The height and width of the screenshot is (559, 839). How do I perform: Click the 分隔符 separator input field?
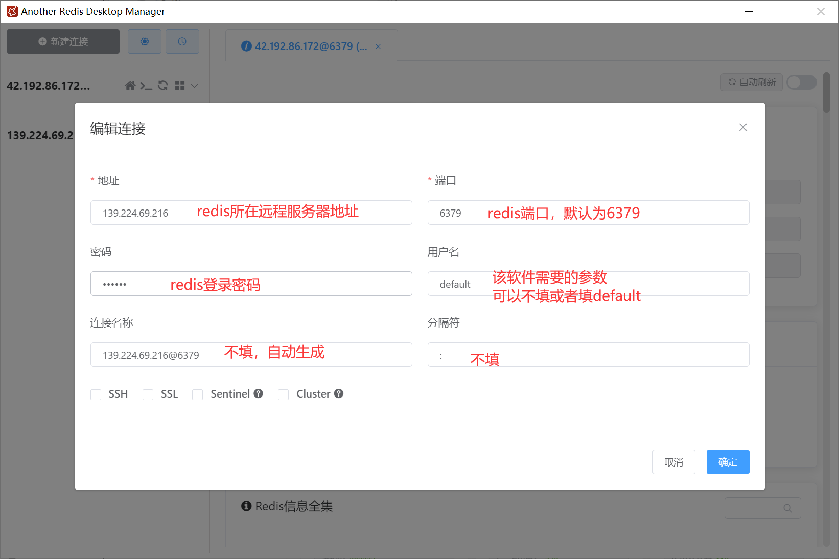[589, 355]
